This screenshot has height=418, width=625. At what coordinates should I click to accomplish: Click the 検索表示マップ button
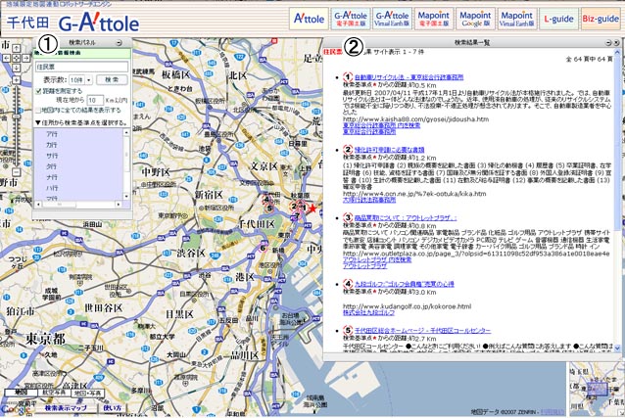pos(66,408)
